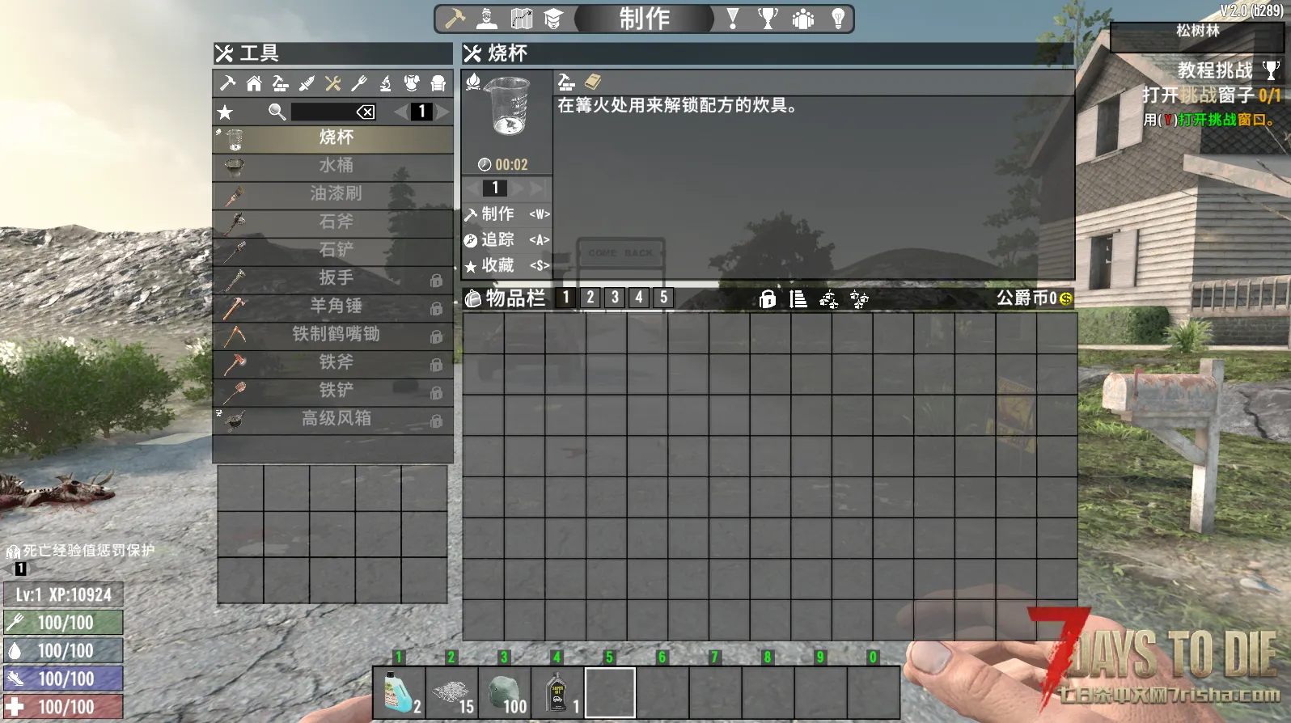Show the book description tab in recipe details
This screenshot has height=723, width=1291.
click(593, 82)
